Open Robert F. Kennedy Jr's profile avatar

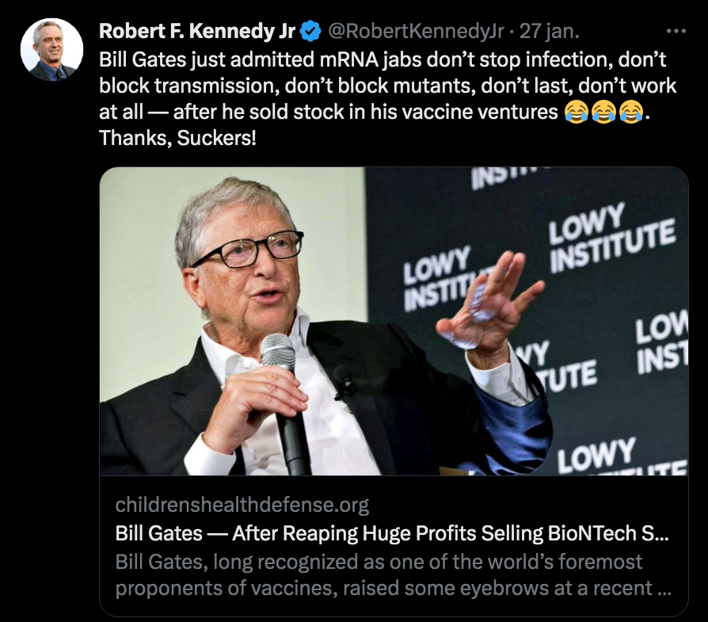click(x=52, y=50)
